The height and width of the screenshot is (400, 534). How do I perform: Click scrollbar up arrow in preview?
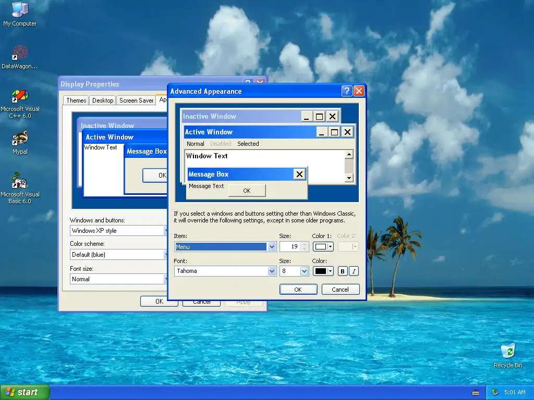point(349,154)
